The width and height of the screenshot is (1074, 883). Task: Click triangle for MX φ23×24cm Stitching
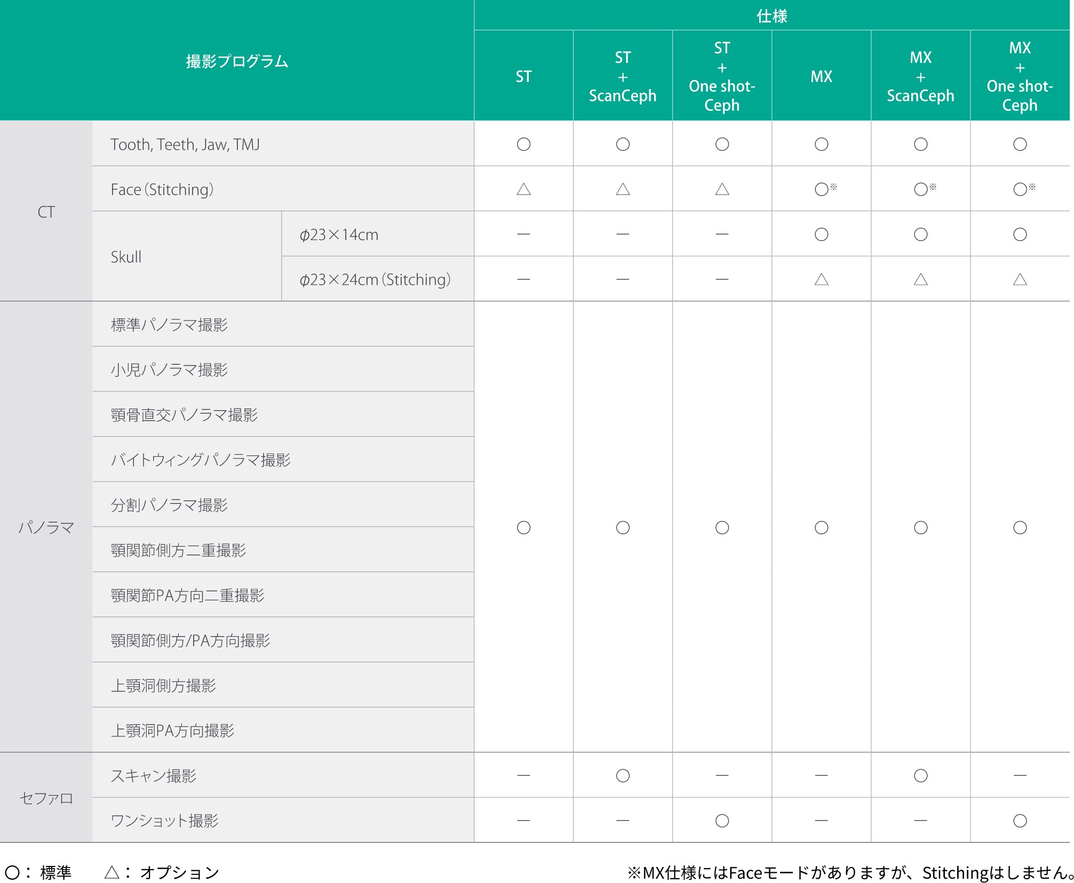[821, 279]
